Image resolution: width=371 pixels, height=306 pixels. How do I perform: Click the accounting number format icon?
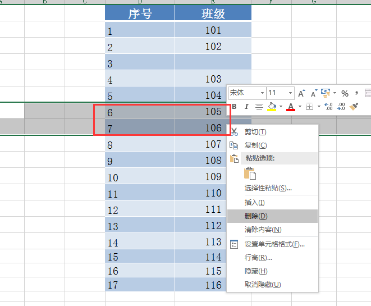click(x=326, y=93)
